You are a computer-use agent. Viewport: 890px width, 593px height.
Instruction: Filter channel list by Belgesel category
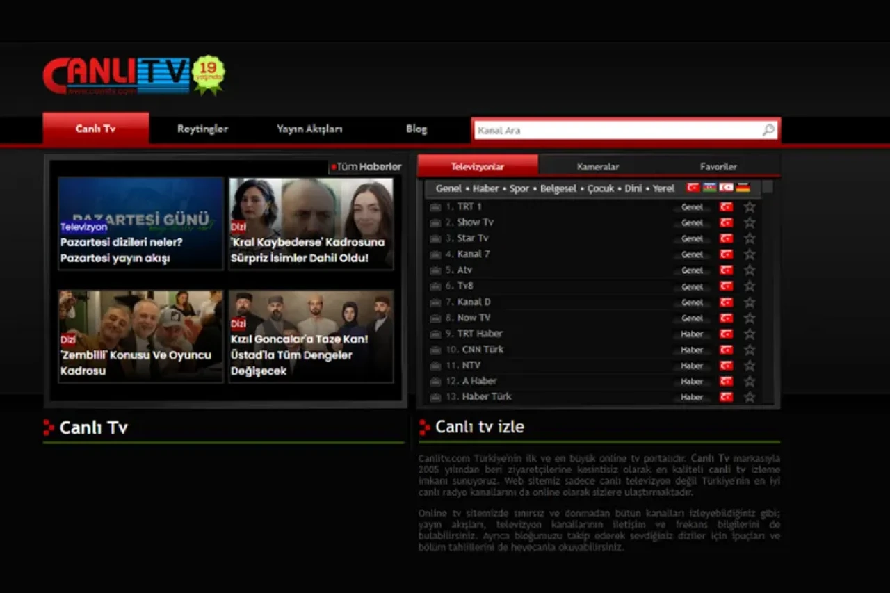coord(558,188)
